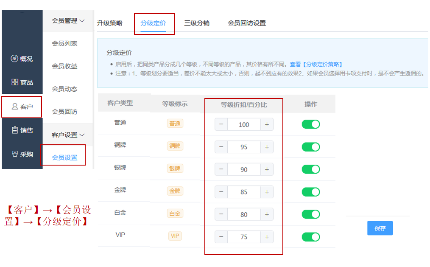Select 会员设置 in the submenu
This screenshot has height=267, width=430.
[64, 157]
